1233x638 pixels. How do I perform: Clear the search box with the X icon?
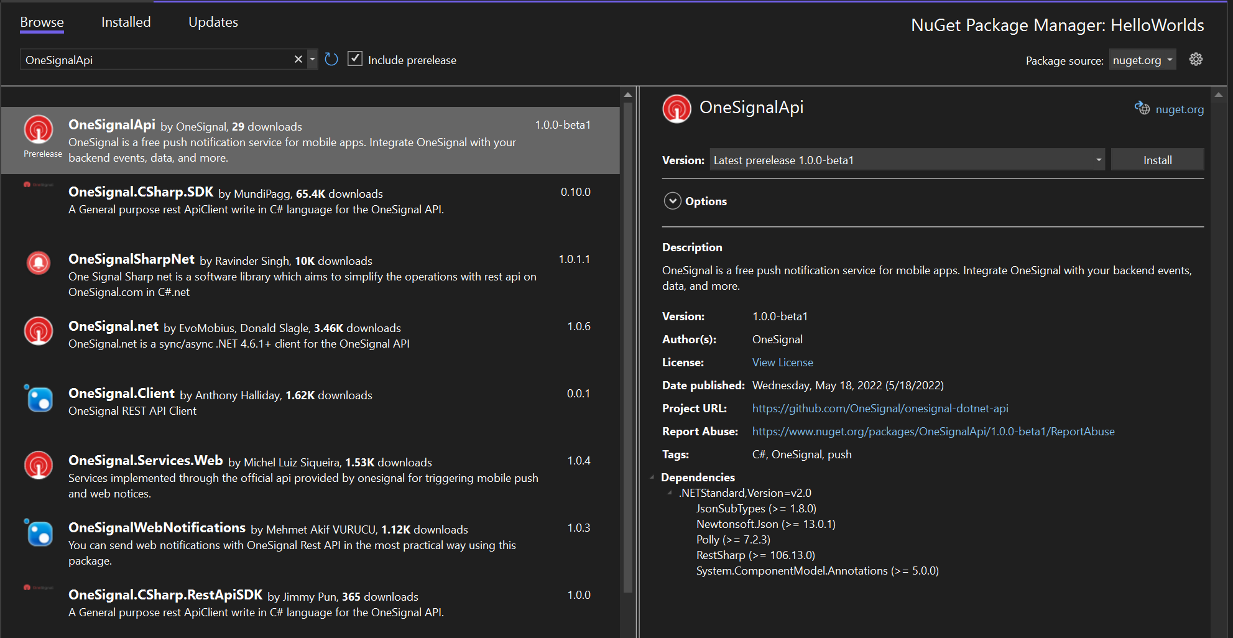click(298, 58)
